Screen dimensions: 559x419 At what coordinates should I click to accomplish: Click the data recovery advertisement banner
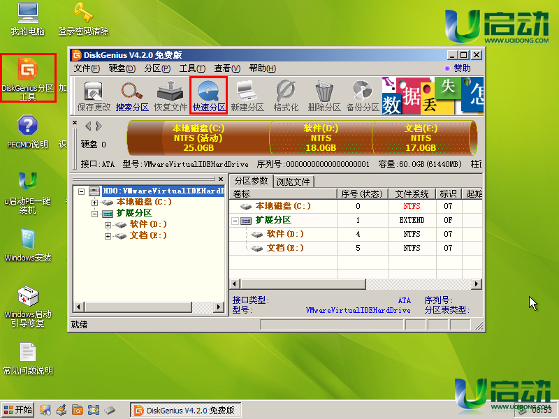pyautogui.click(x=433, y=96)
